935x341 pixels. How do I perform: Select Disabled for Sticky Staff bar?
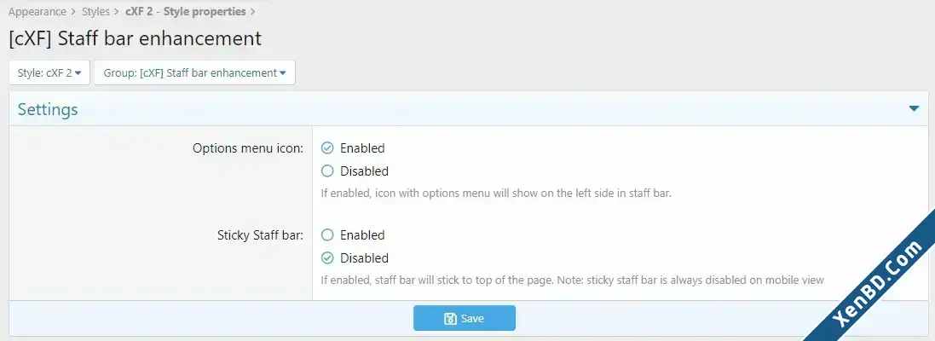327,258
